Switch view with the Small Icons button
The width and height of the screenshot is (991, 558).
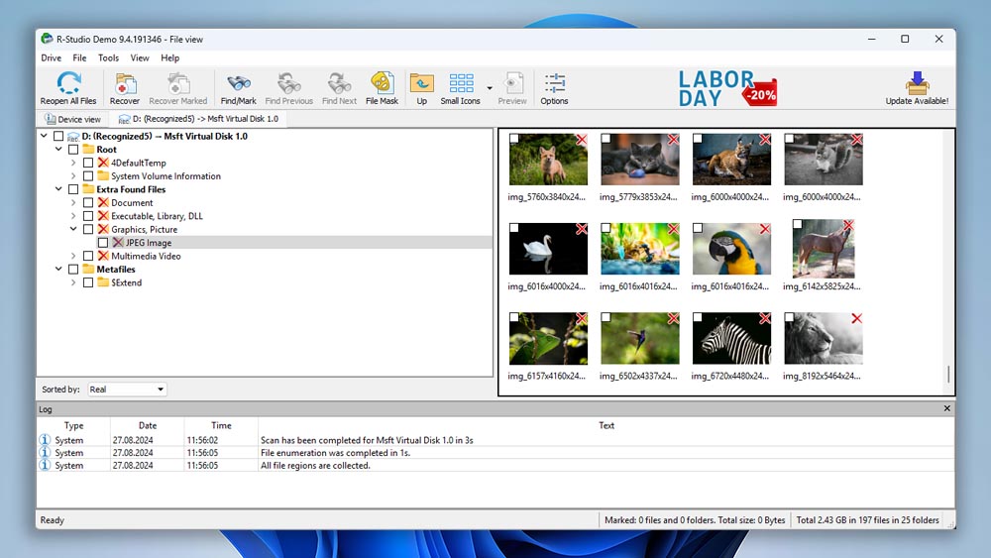click(461, 88)
